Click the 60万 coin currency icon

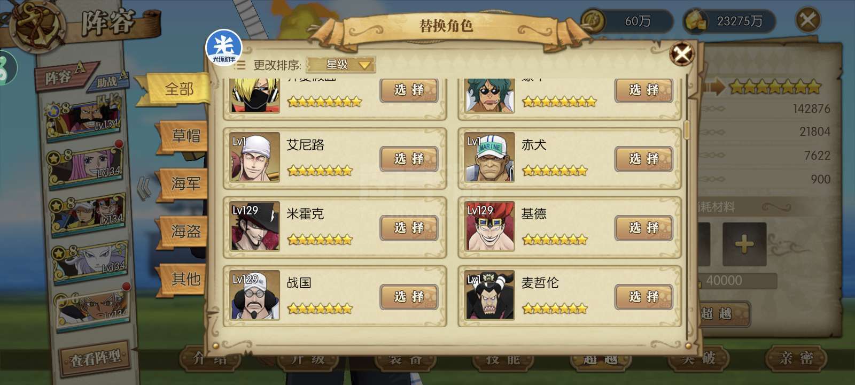(593, 21)
